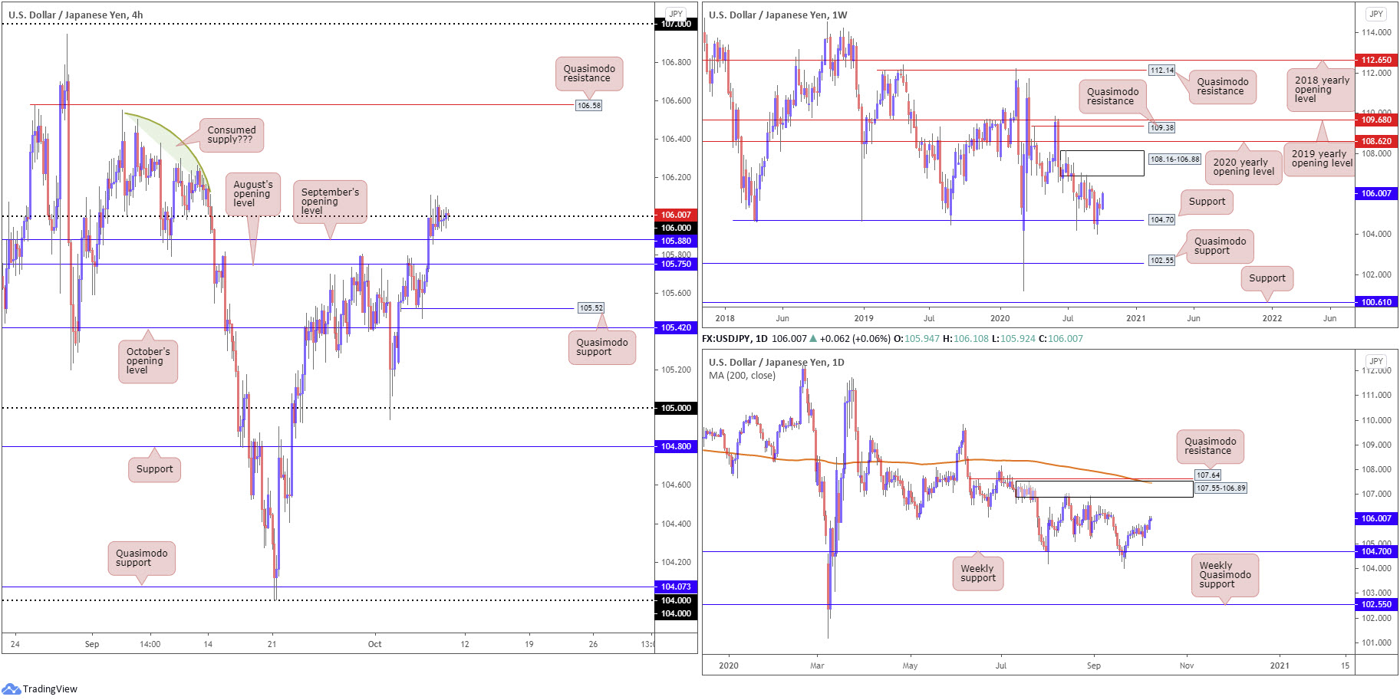This screenshot has width=1400, height=700.
Task: Click the JPY currency button on weekly chart
Action: tap(1376, 14)
